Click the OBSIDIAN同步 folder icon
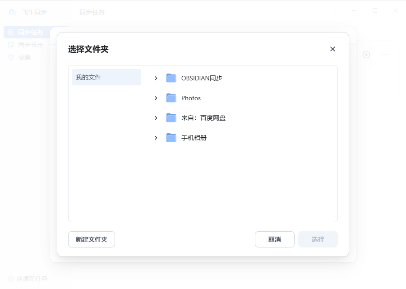 (x=171, y=78)
